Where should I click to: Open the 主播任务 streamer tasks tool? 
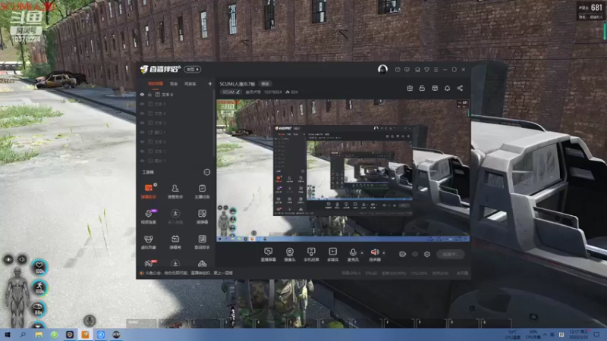click(202, 192)
